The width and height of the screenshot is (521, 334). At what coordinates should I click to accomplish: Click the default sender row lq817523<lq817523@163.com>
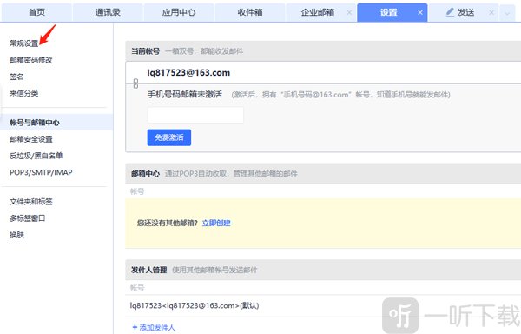pyautogui.click(x=195, y=305)
